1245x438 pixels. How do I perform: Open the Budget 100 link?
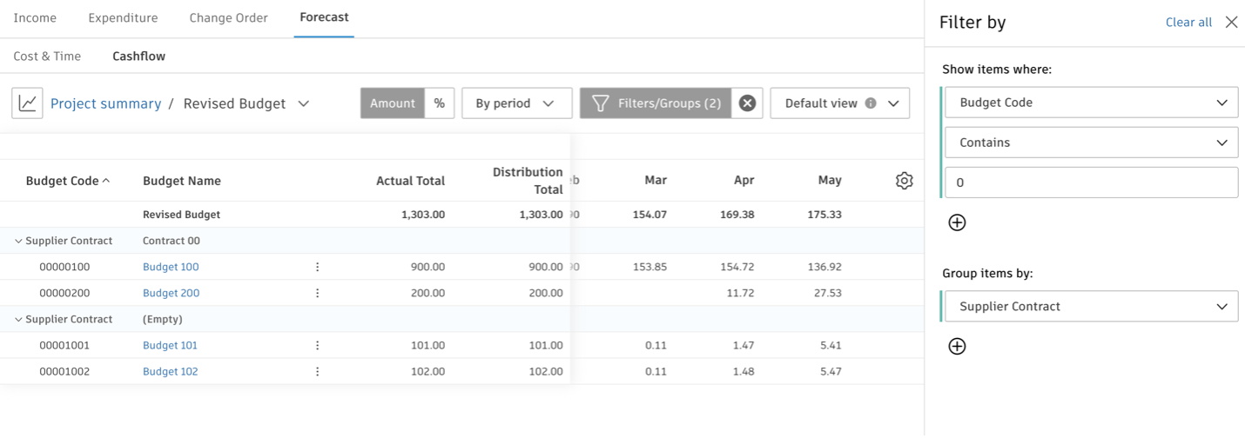[171, 267]
